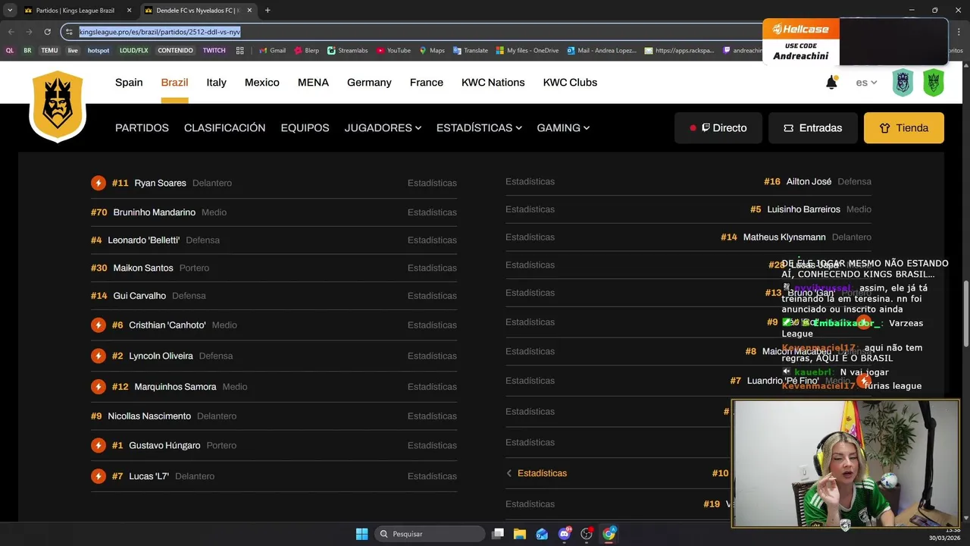The height and width of the screenshot is (546, 970).
Task: Open OBS Studio from taskbar
Action: point(587,534)
